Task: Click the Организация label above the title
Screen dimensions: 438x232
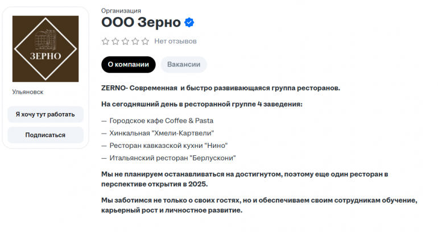Action: tap(121, 10)
